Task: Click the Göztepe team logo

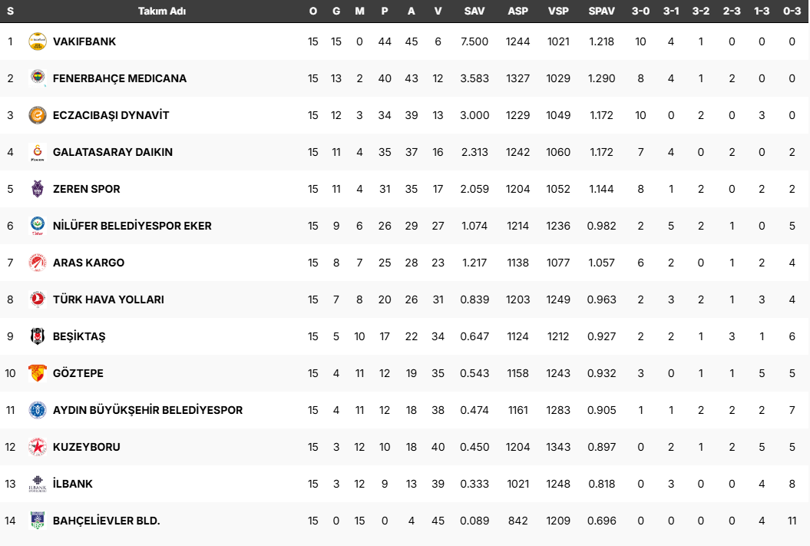Action: click(x=37, y=373)
